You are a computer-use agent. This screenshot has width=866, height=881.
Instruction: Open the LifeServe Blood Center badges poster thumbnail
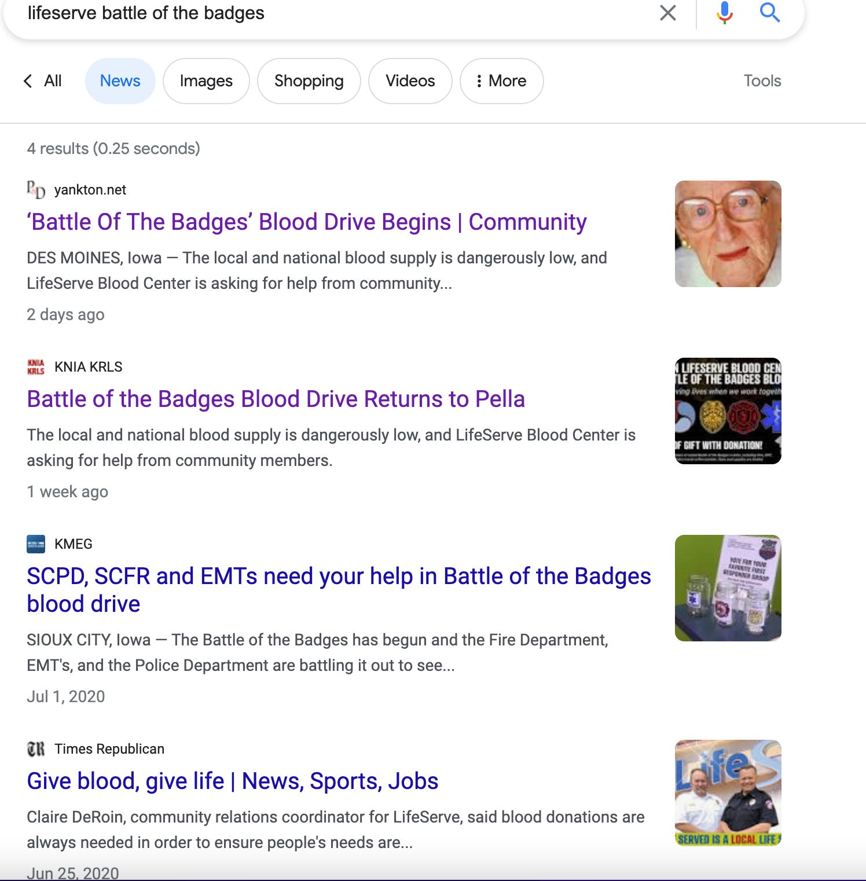(728, 411)
